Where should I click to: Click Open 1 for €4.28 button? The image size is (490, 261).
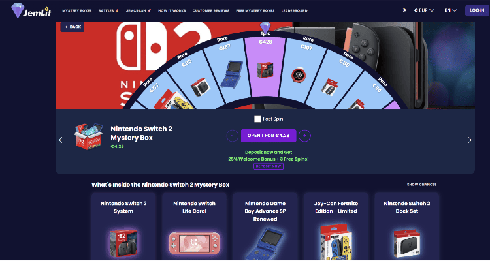pos(269,136)
